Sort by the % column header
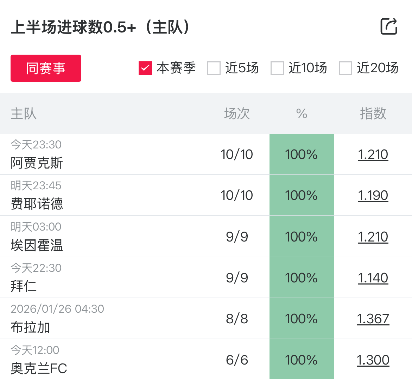 coord(302,114)
